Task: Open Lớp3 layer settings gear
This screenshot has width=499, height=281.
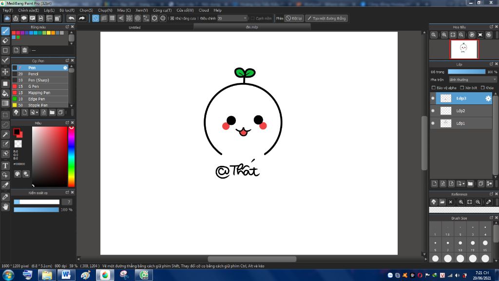Action: click(x=488, y=99)
